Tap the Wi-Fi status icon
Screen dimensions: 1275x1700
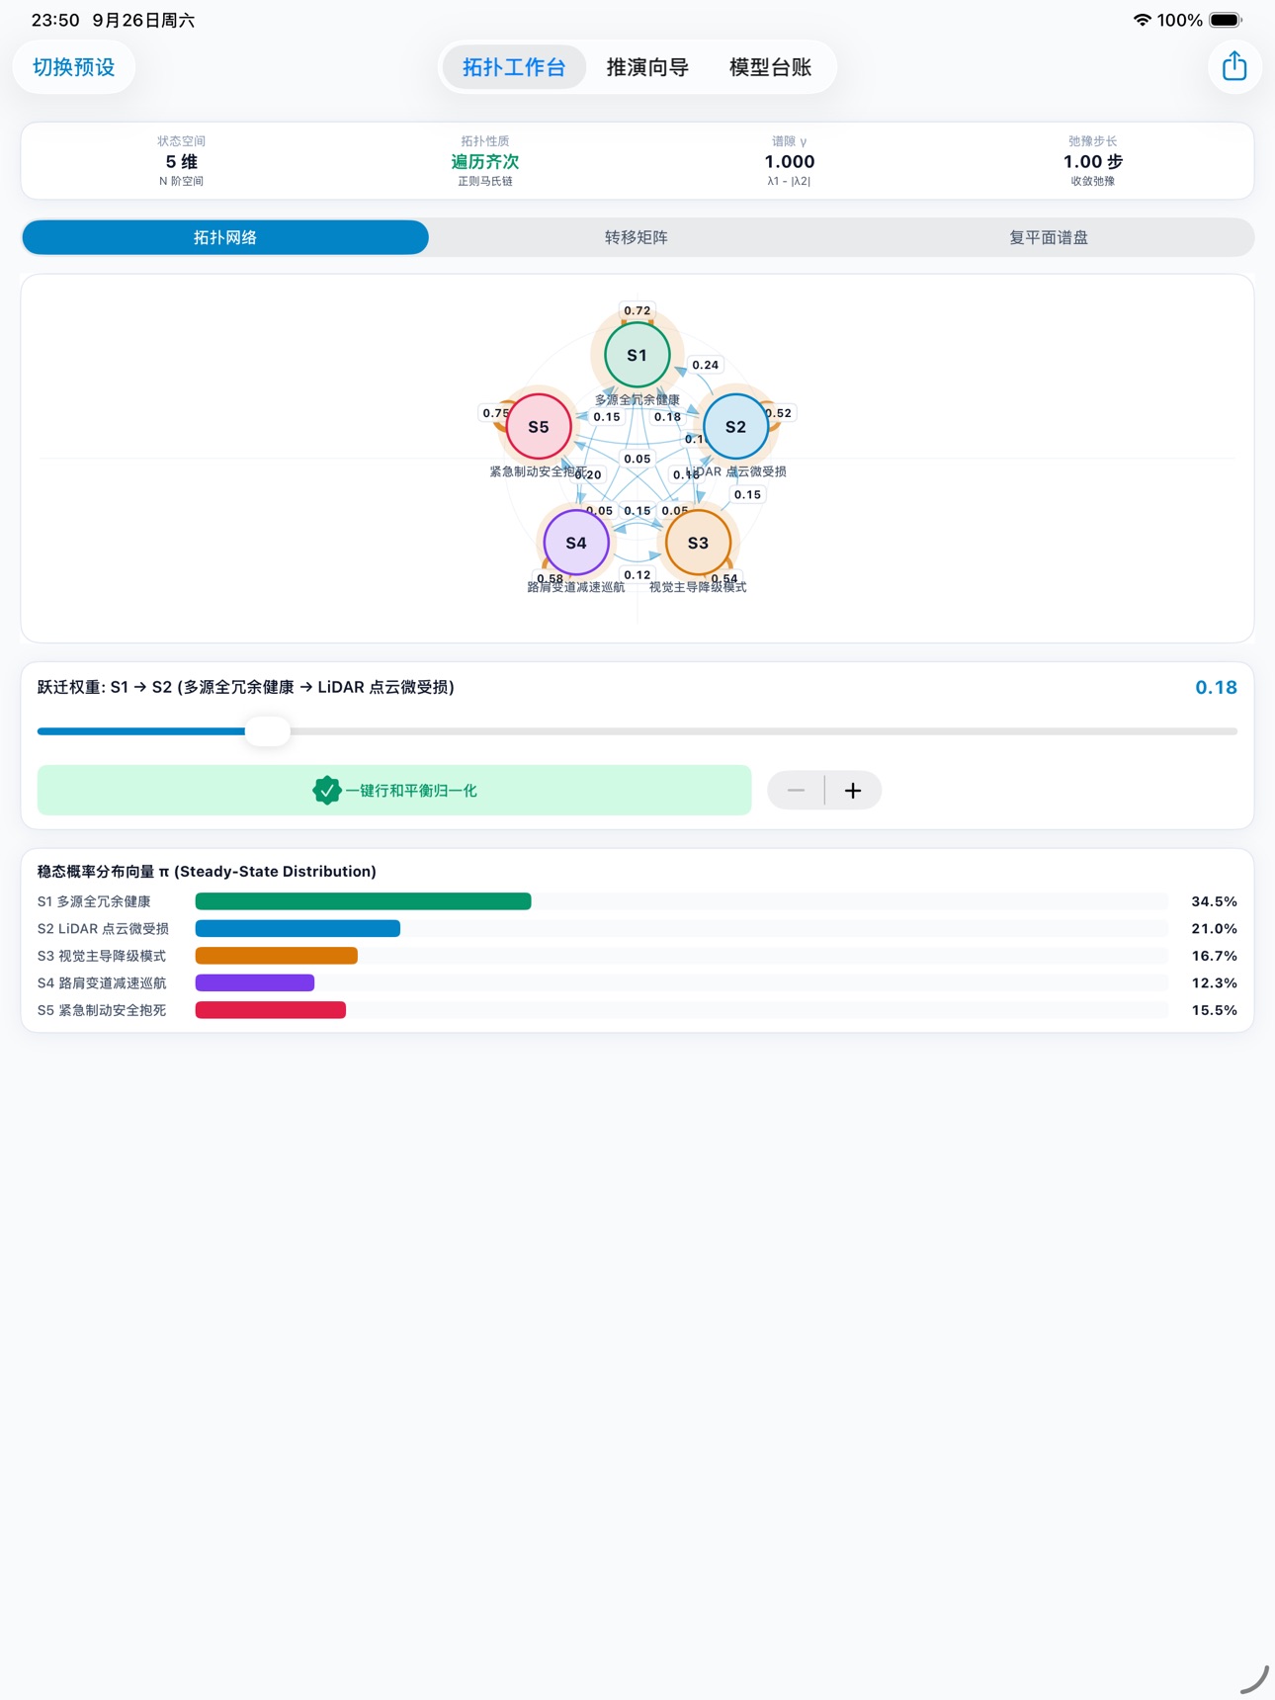(1143, 20)
